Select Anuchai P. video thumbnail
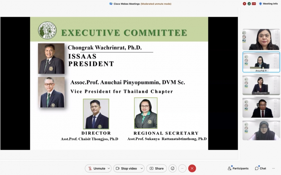Screen dimensions: 281x175 261,62
